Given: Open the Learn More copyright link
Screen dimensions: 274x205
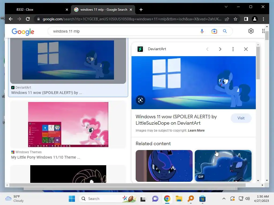Looking at the screenshot, I should 196,130.
